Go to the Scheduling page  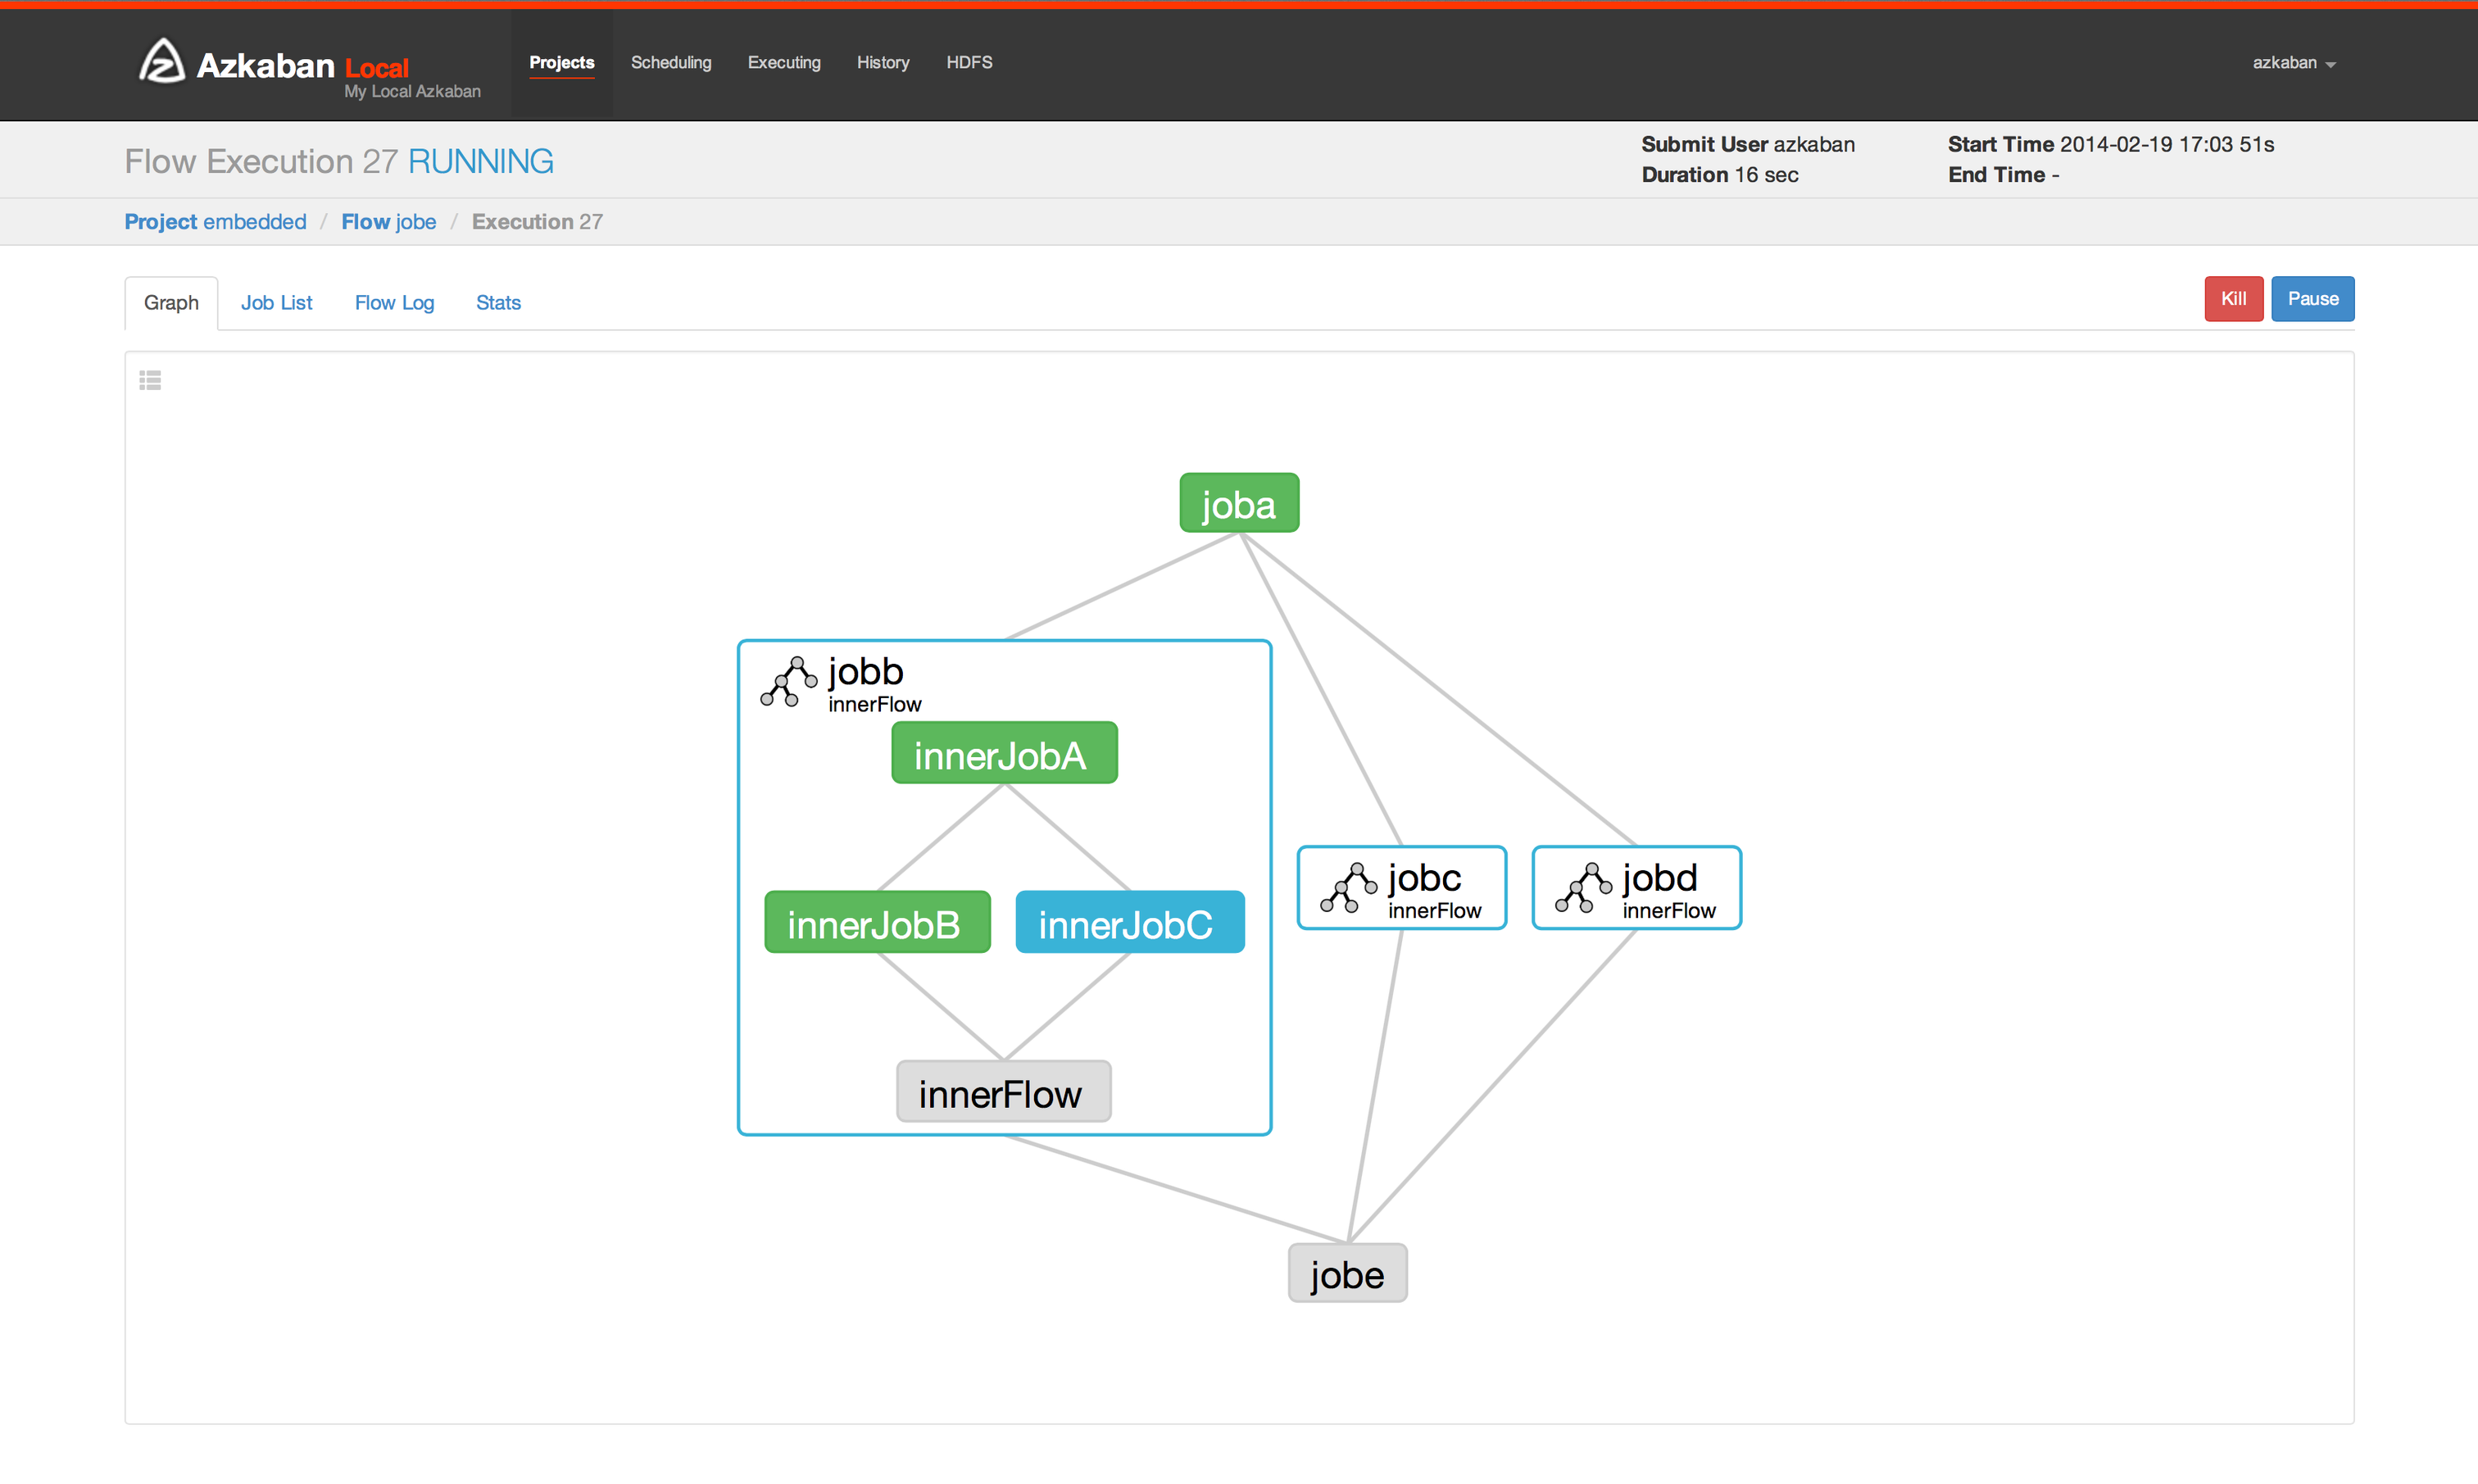coord(670,63)
